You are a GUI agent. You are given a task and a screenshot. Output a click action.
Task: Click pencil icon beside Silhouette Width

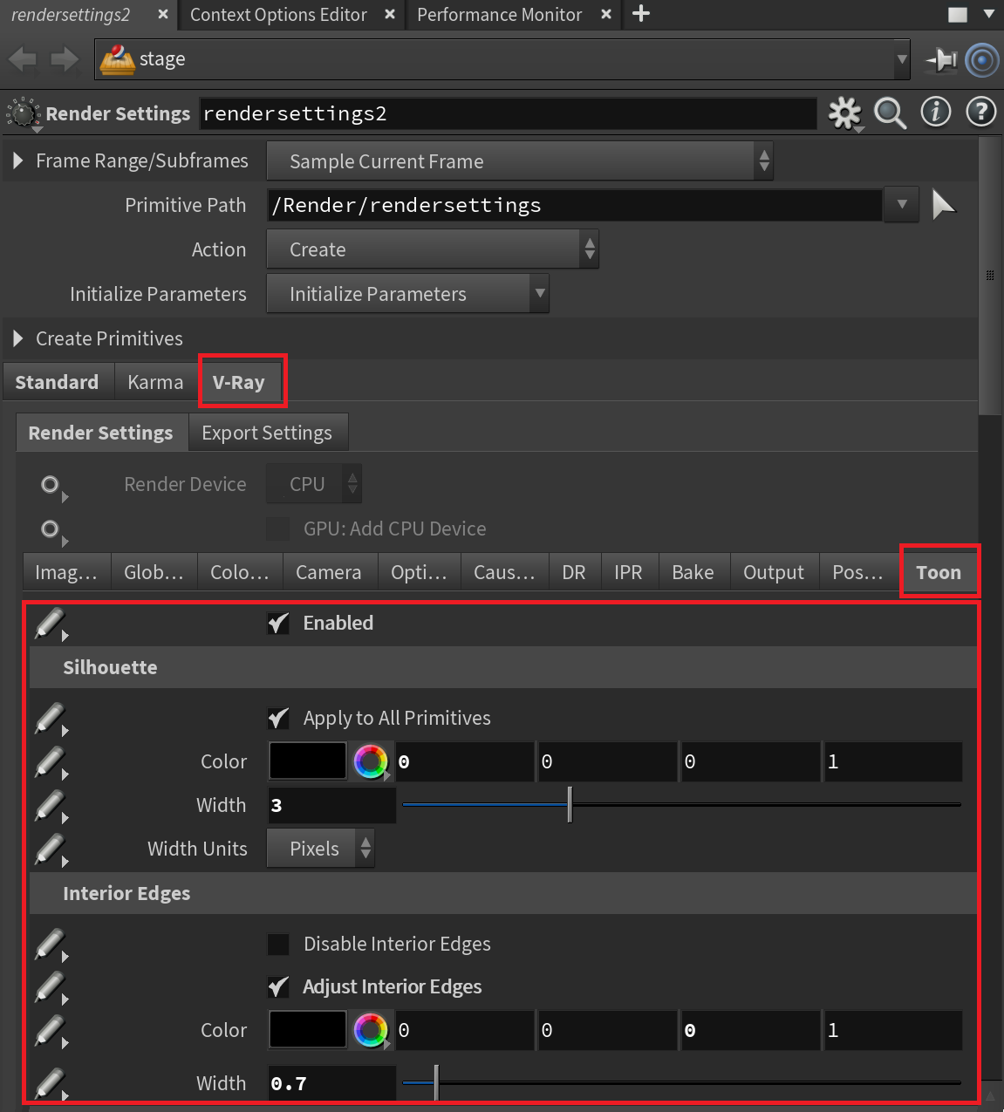(x=51, y=806)
